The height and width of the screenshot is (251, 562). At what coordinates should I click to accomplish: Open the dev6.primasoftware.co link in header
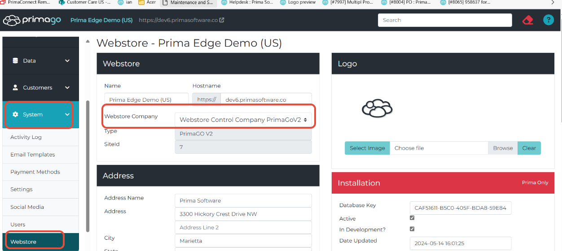181,20
